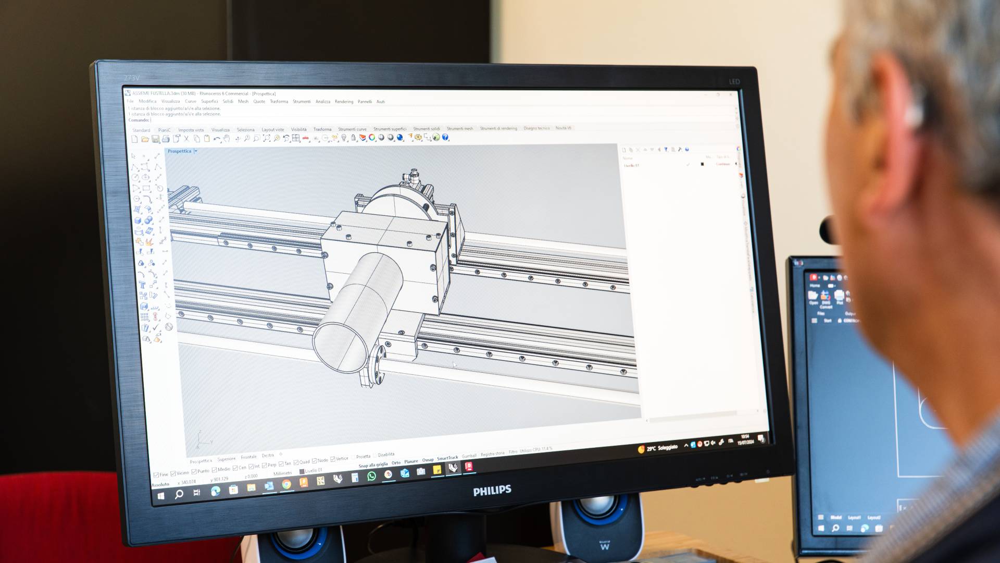Screen dimensions: 1000x563
Task: Toggle the Perp osnap checkbox
Action: click(x=264, y=466)
